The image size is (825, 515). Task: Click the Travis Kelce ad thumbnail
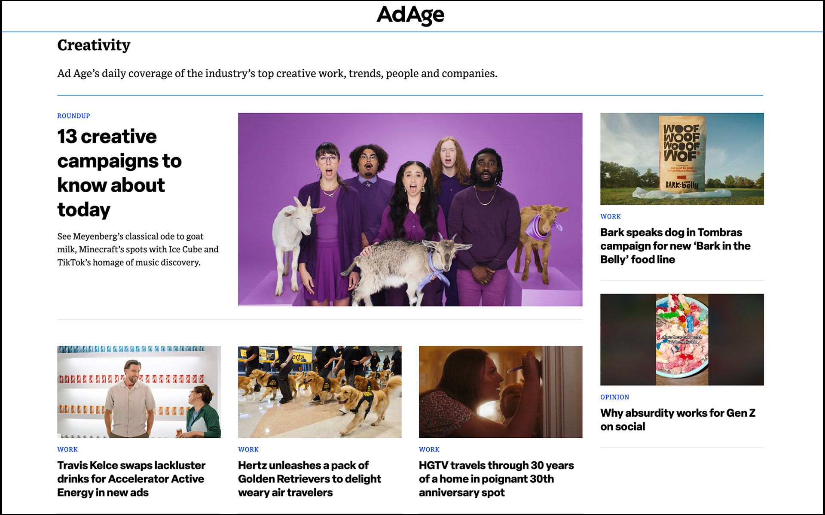point(139,392)
